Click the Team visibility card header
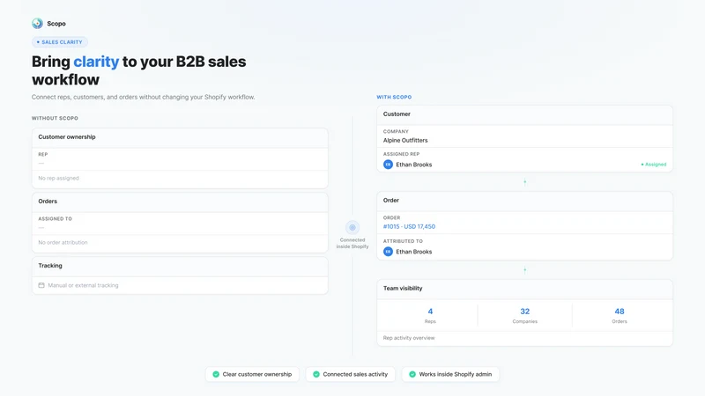 (524, 289)
